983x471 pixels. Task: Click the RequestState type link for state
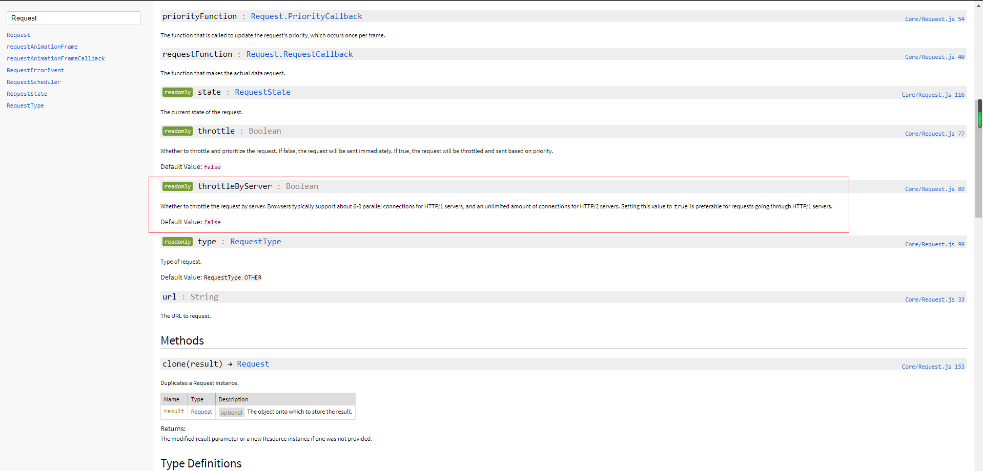tap(262, 92)
